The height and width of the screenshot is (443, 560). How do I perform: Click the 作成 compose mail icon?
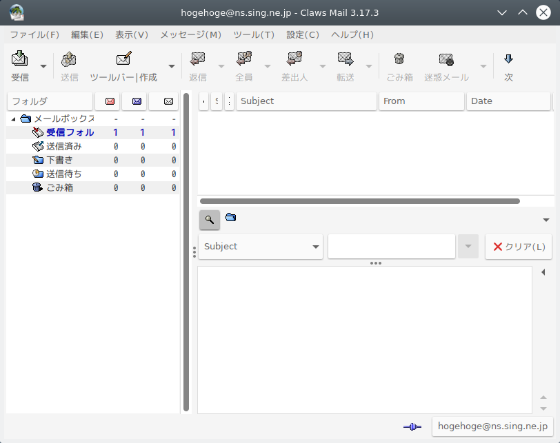[124, 59]
